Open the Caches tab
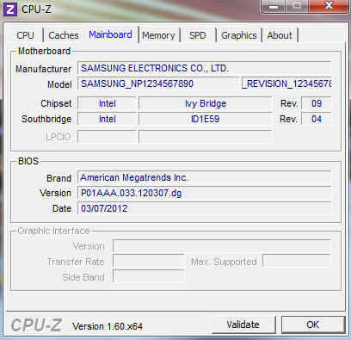This screenshot has height=340, width=351. click(64, 35)
